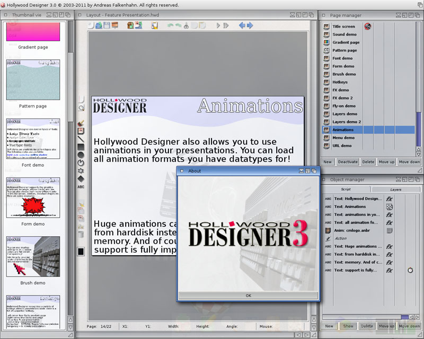The width and height of the screenshot is (424, 339).
Task: Click the presentation screen toolbar icon
Action: click(114, 25)
